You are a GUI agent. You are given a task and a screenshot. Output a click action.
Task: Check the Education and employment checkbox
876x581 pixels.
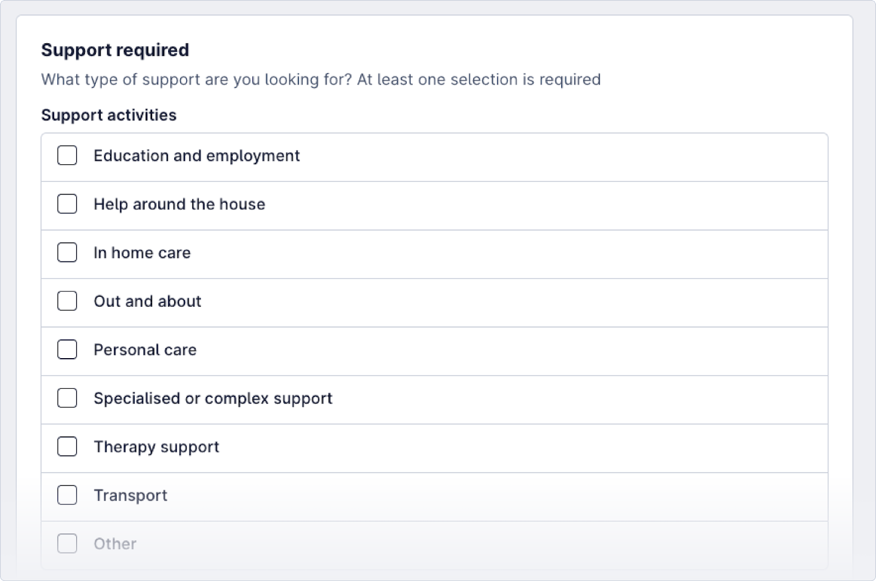(67, 156)
